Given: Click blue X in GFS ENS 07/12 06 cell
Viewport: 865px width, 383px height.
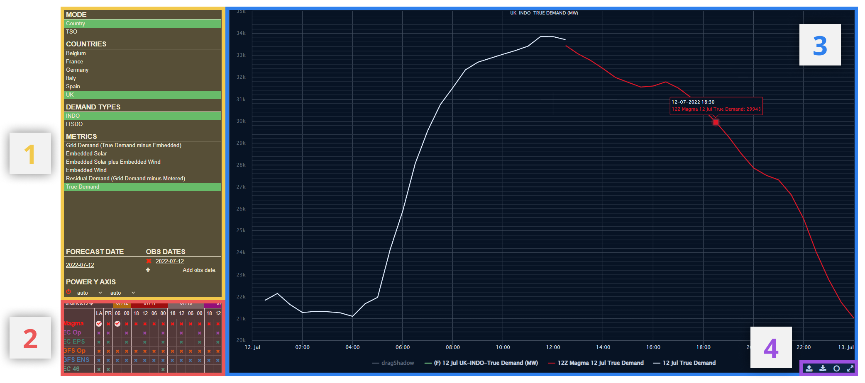Looking at the screenshot, I should (x=117, y=360).
